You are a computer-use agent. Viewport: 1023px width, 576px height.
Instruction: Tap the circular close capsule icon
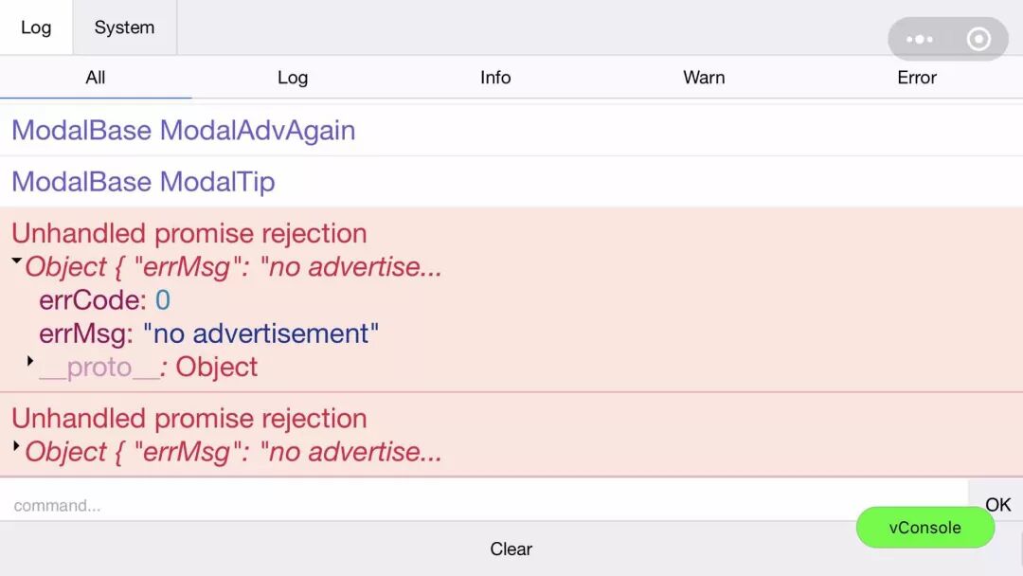coord(978,40)
